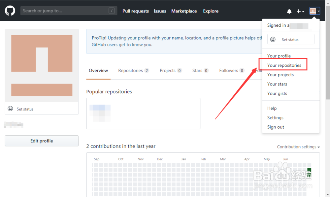Click the GitHub Octocat logo
The height and width of the screenshot is (197, 330).
click(x=10, y=11)
